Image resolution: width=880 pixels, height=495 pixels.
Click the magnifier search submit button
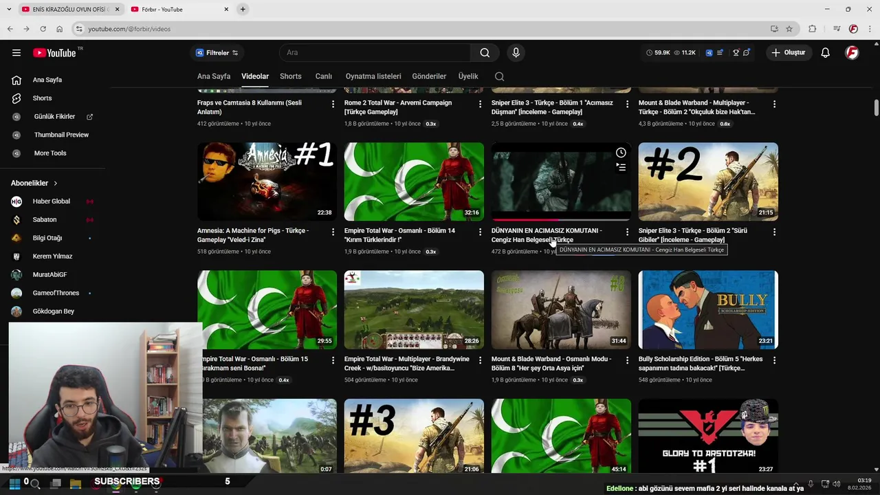[x=485, y=53]
